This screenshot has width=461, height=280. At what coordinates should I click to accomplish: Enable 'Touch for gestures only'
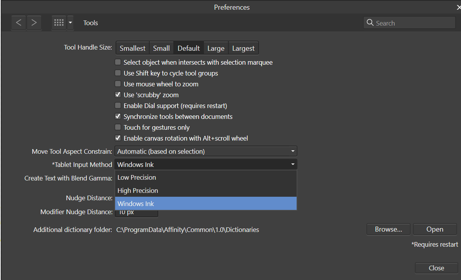(x=117, y=127)
